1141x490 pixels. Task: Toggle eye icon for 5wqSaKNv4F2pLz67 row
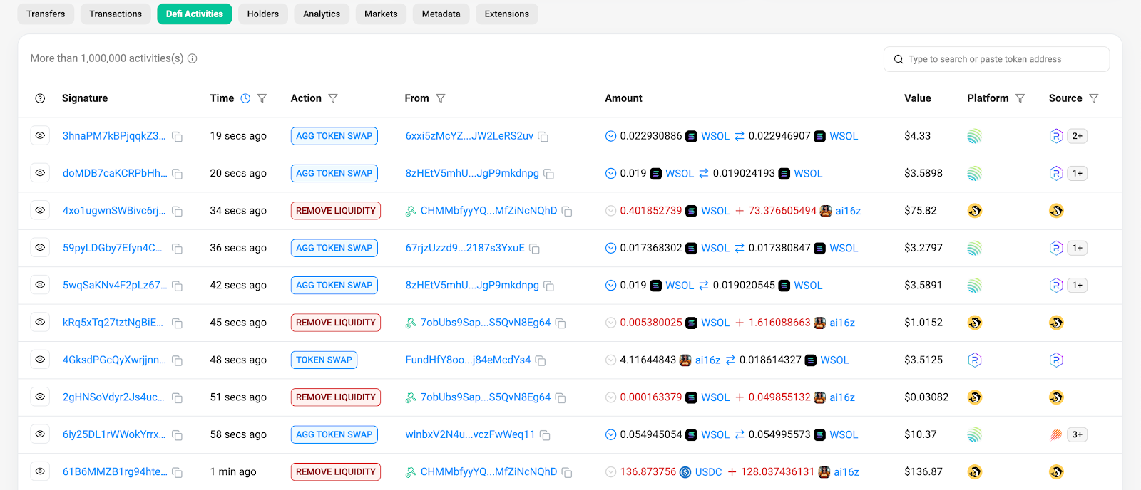pos(40,285)
